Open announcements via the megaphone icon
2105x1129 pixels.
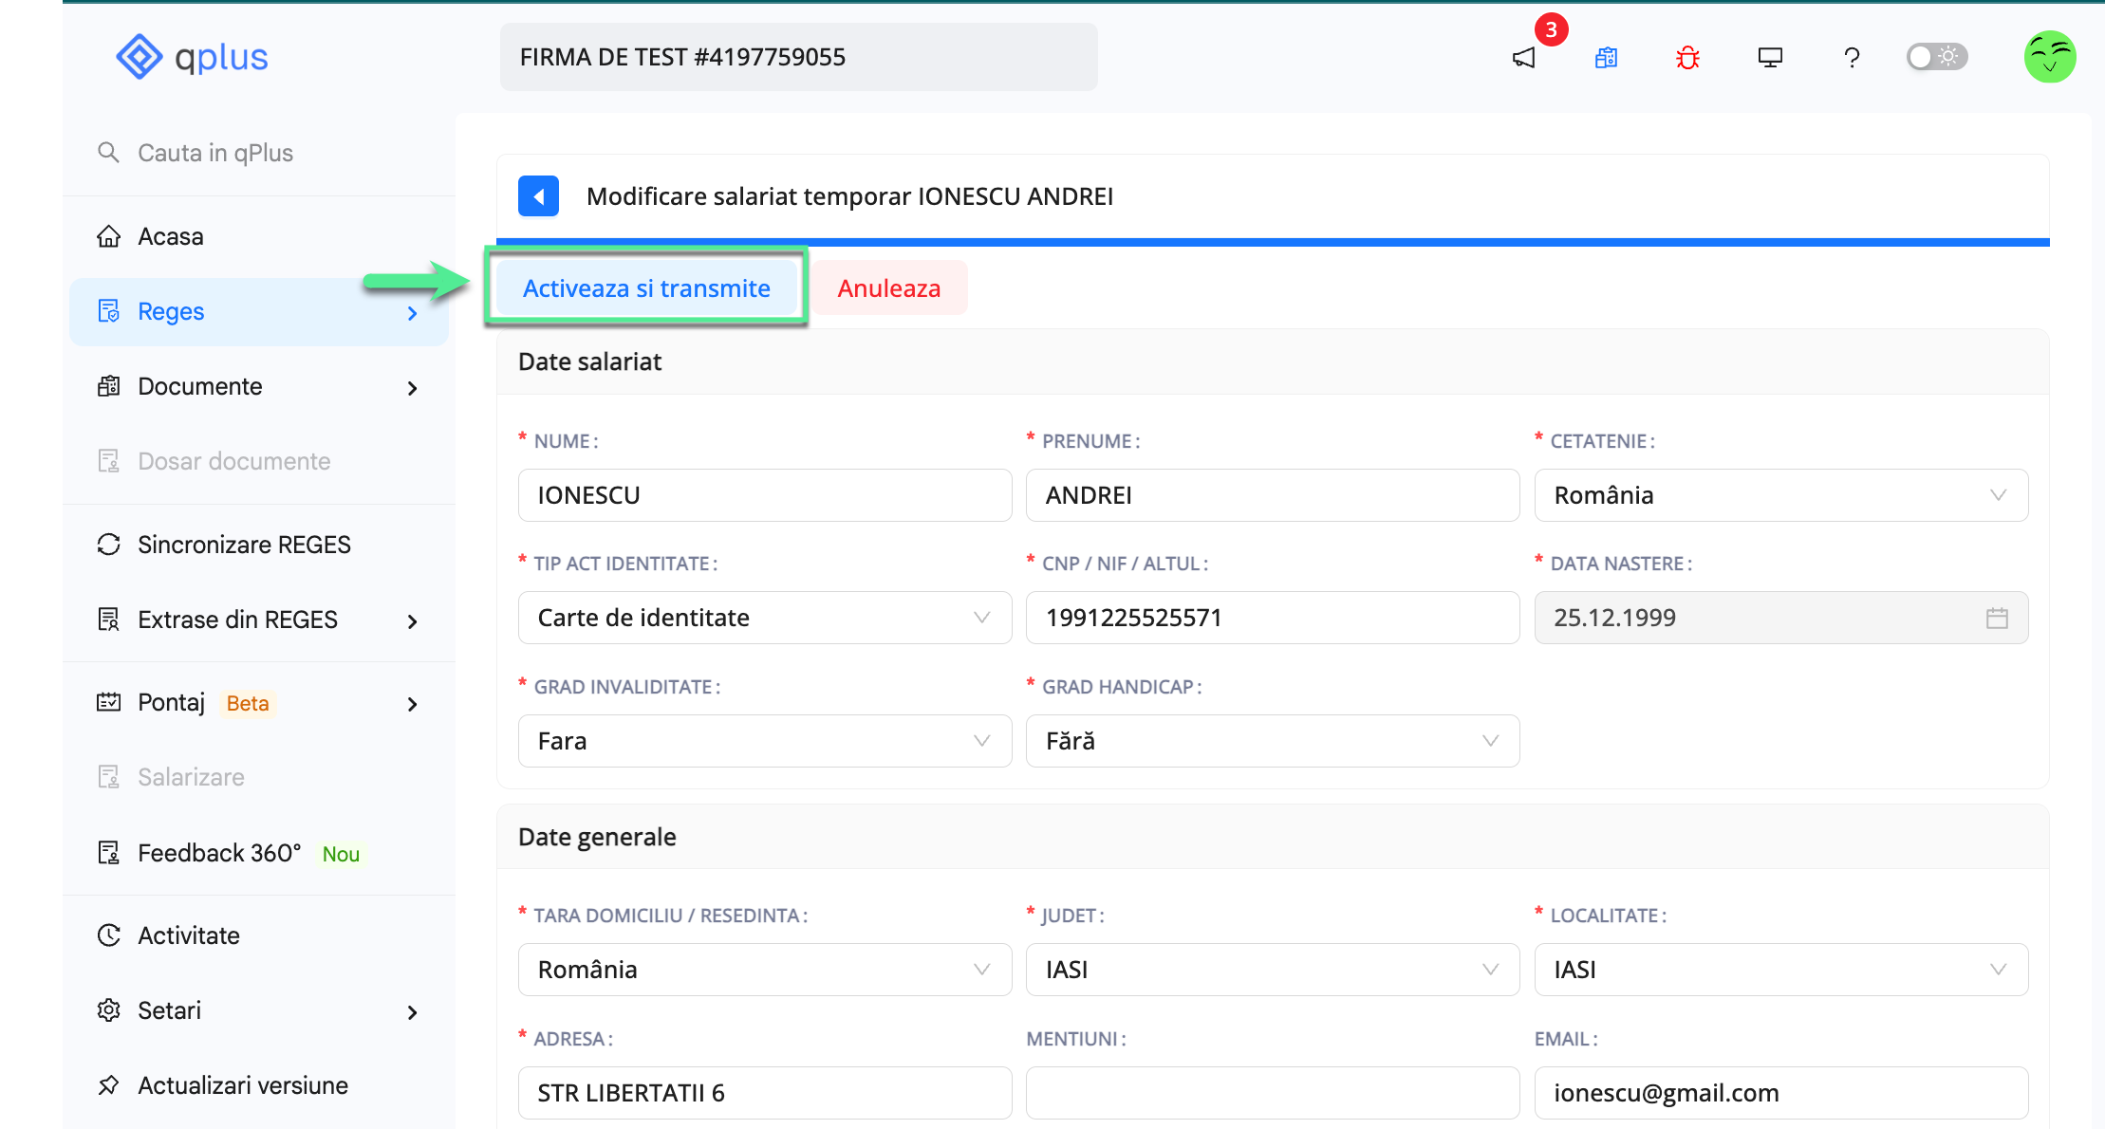click(x=1524, y=57)
